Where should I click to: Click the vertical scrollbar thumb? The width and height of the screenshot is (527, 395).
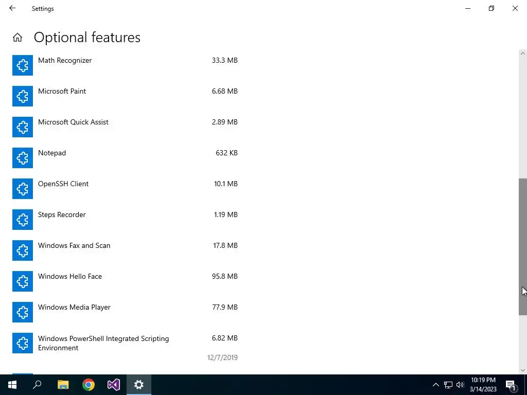(523, 247)
